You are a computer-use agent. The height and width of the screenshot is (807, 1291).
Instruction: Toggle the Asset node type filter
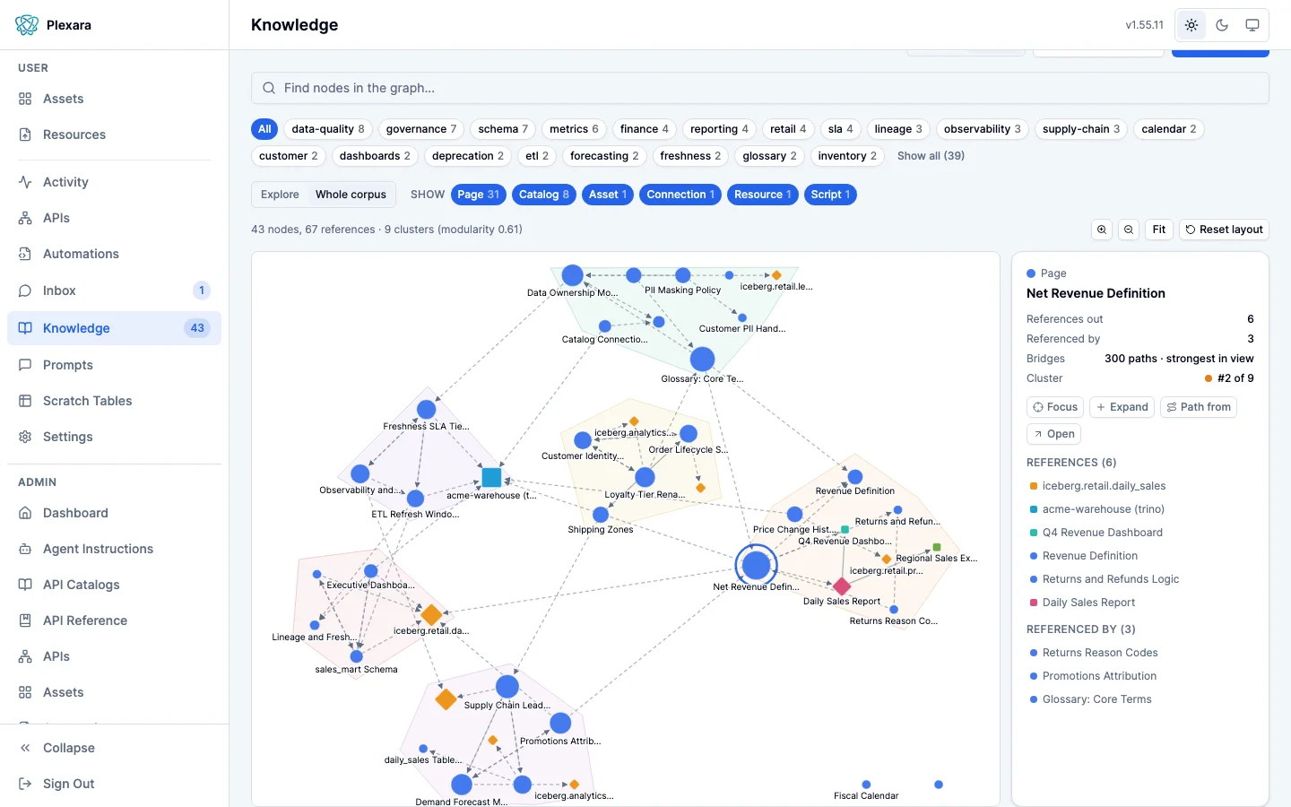coord(608,195)
